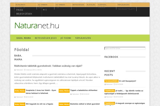Open the AZ EMBERI LÉLEK menu item
Image resolution: width=160 pixels, height=106 pixels.
pos(43,6)
